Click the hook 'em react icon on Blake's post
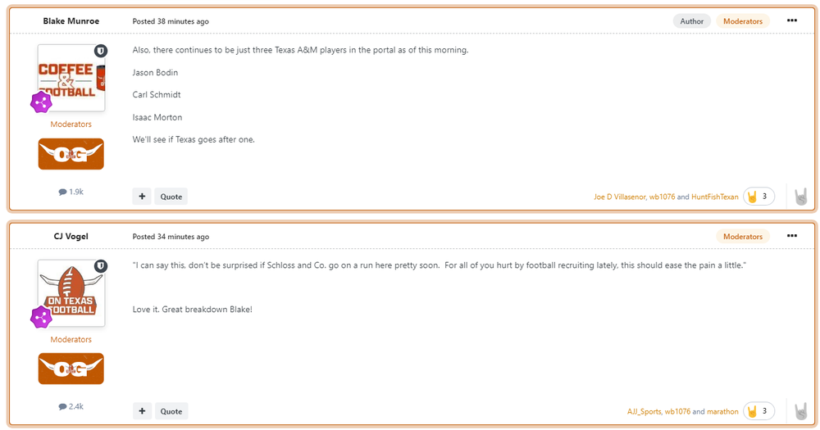The image size is (820, 430). 800,197
